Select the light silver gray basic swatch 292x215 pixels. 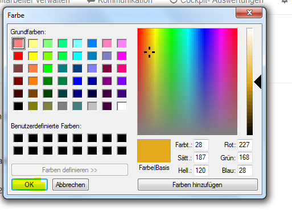(92, 106)
